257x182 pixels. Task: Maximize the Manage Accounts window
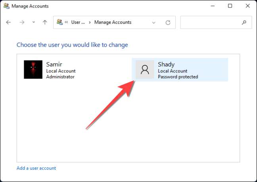[x=230, y=6]
